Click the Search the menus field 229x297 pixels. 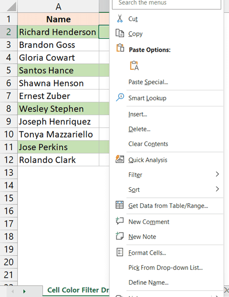pyautogui.click(x=166, y=4)
